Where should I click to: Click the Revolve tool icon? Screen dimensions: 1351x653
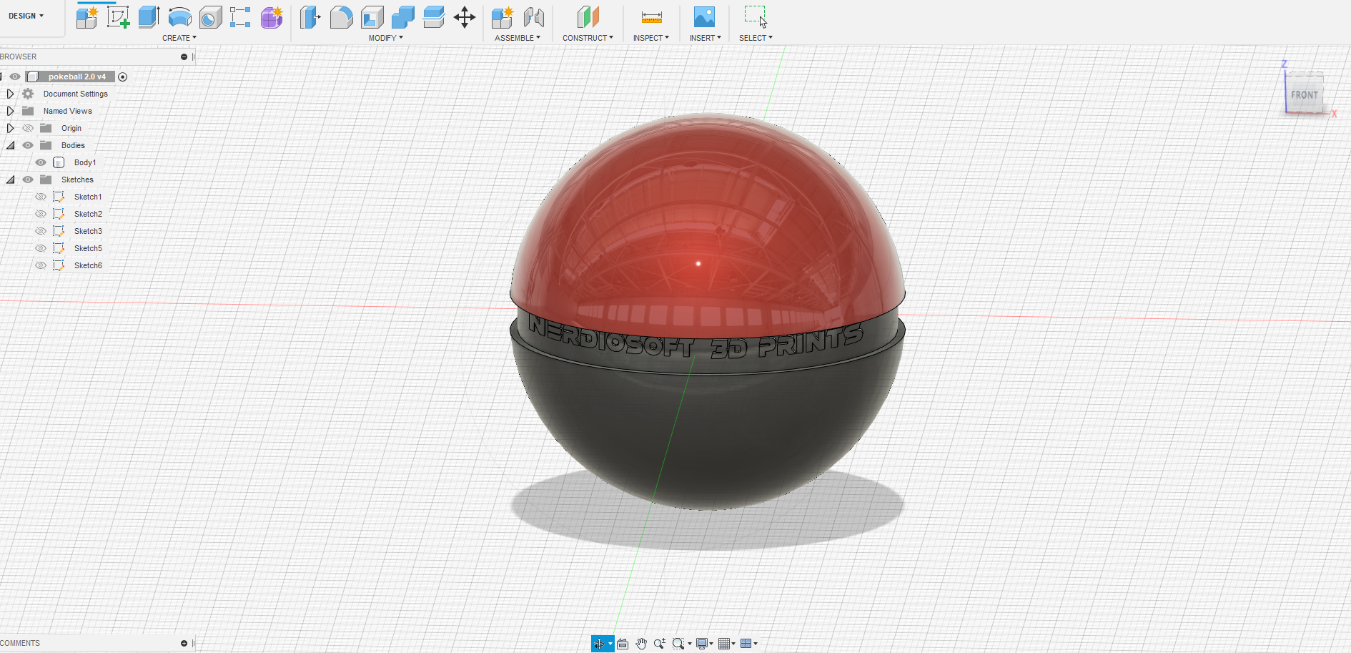(179, 17)
